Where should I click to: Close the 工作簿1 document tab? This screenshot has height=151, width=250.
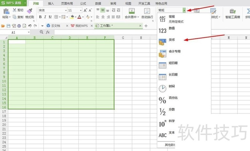[140, 26]
